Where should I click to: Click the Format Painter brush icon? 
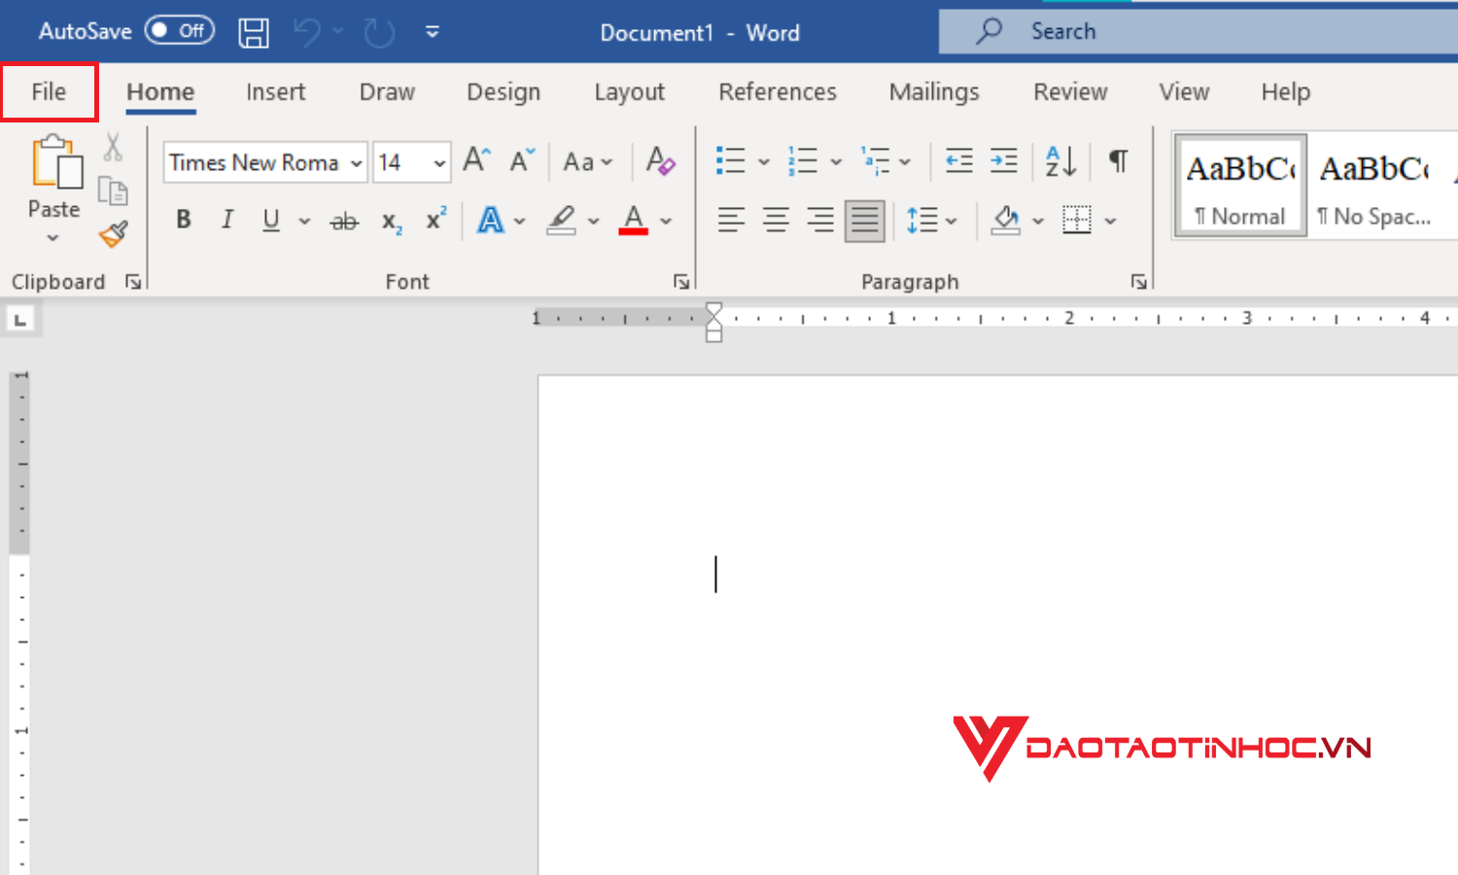[114, 234]
